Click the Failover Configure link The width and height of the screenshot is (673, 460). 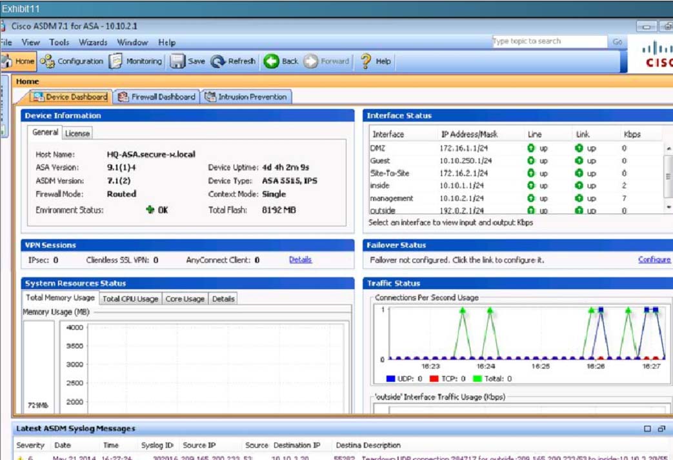(654, 259)
